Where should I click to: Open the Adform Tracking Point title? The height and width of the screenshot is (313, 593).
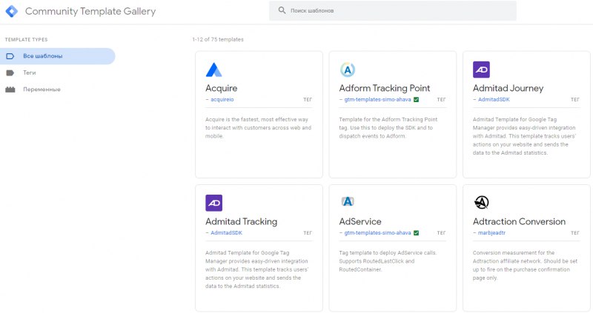[x=384, y=88]
